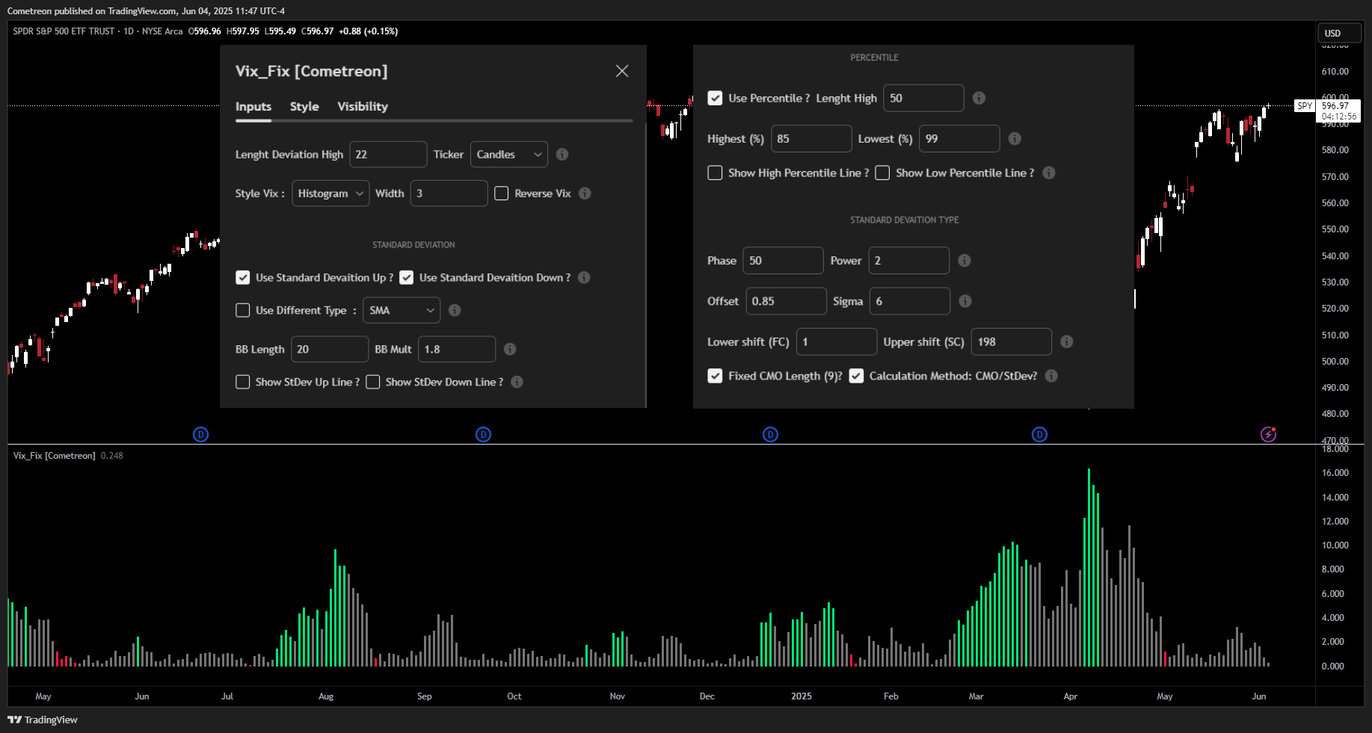Show info tooltip beside Reverse Vix
Viewport: 1372px width, 733px height.
coord(585,193)
